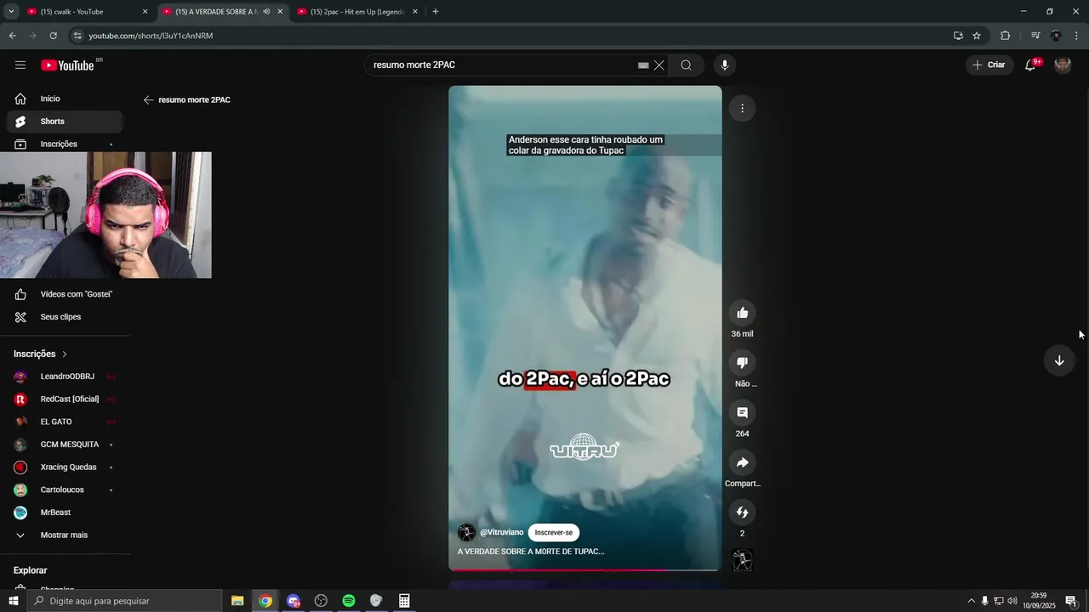Open the comments showing 264
The image size is (1089, 612).
[x=742, y=412]
